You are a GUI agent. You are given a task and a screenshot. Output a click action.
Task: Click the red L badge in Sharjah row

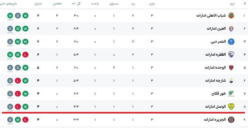tap(18, 80)
